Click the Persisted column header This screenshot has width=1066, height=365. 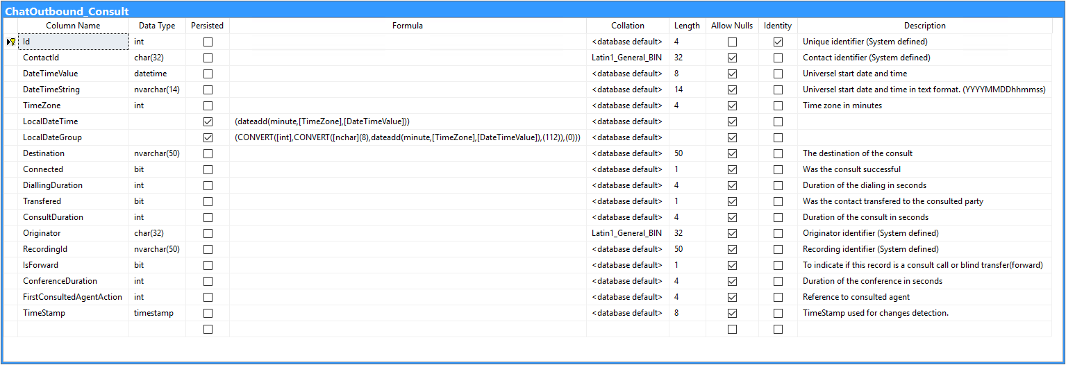point(208,26)
